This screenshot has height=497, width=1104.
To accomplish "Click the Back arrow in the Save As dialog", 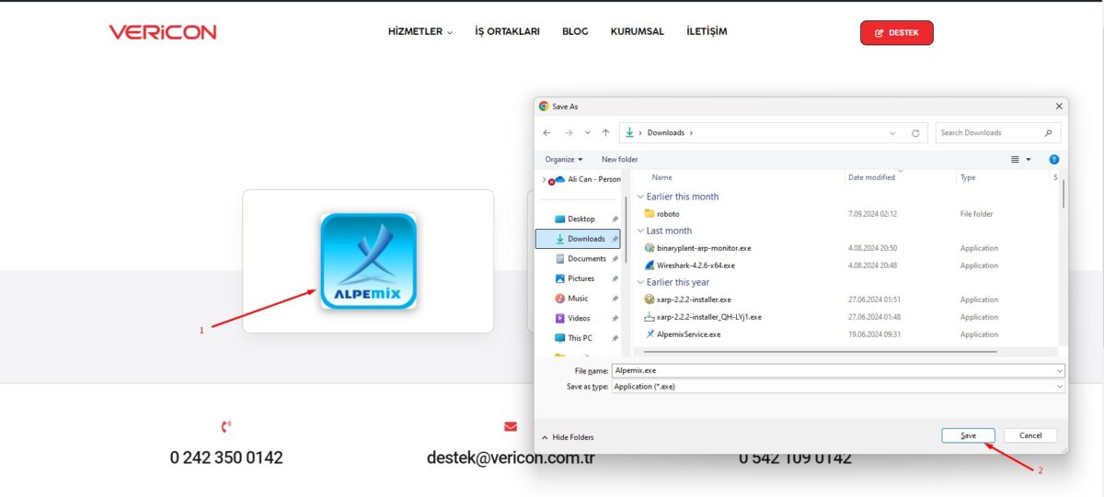I will [547, 132].
